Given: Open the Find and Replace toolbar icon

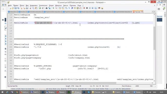Looking at the screenshot, I should (49, 8).
